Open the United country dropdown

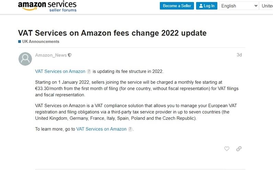pyautogui.click(x=266, y=6)
